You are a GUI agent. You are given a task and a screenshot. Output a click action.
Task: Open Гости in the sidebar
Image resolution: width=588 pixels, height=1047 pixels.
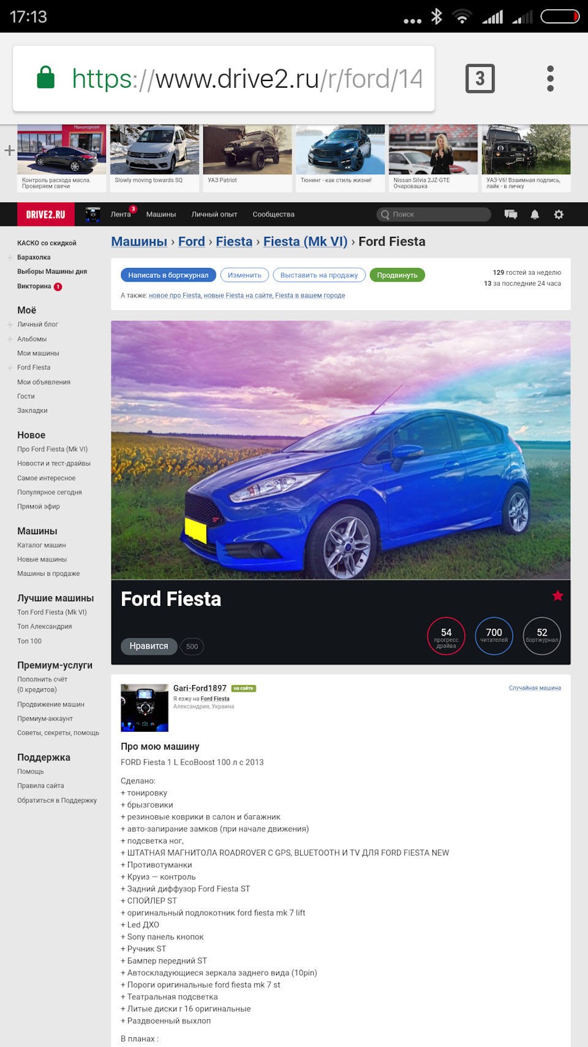point(26,397)
